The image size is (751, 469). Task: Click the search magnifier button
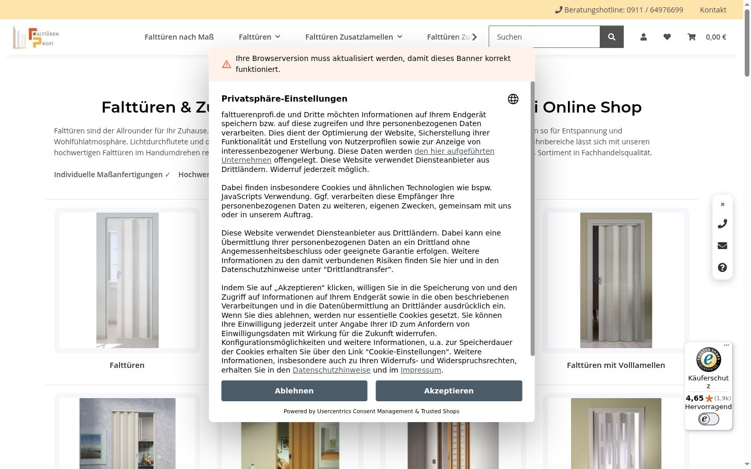[612, 37]
